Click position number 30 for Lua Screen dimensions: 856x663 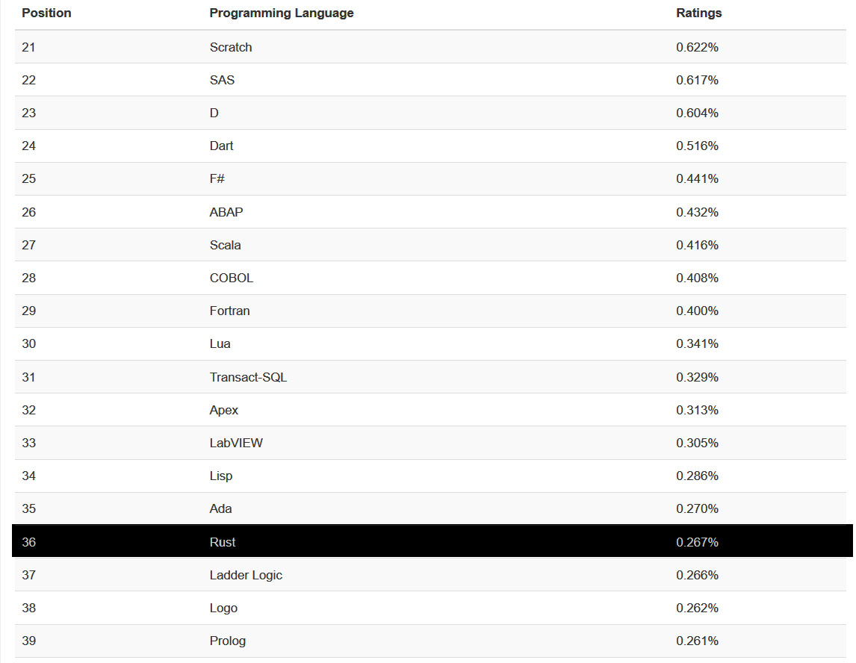pyautogui.click(x=28, y=343)
